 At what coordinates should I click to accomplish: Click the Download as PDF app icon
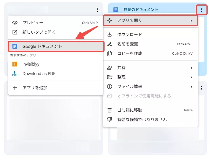15,74
